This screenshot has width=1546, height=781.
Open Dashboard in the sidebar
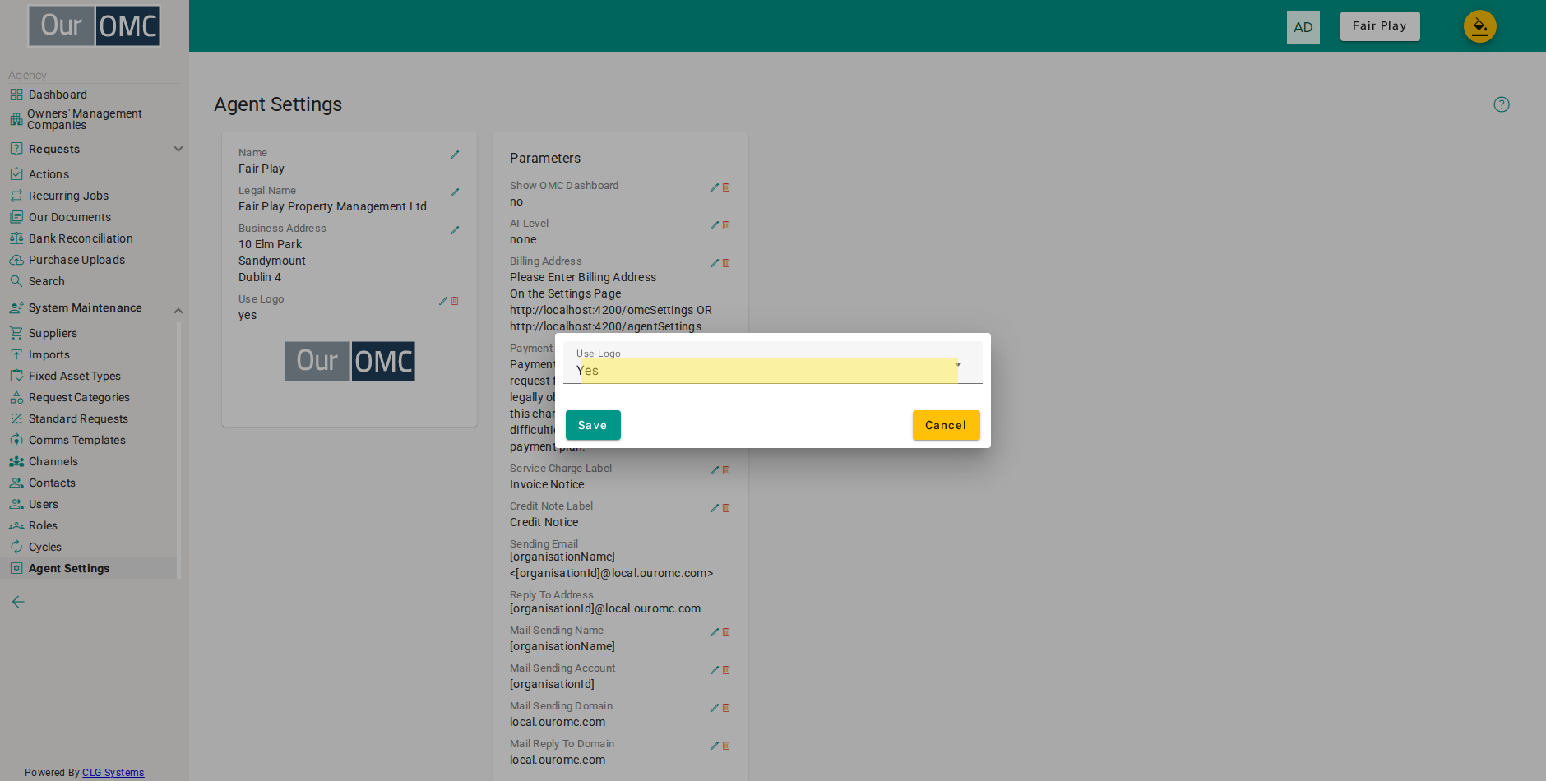(58, 95)
